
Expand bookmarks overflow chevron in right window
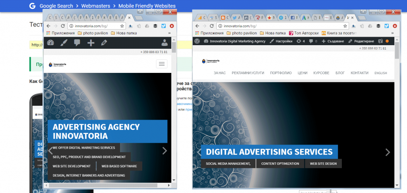pyautogui.click(x=392, y=33)
